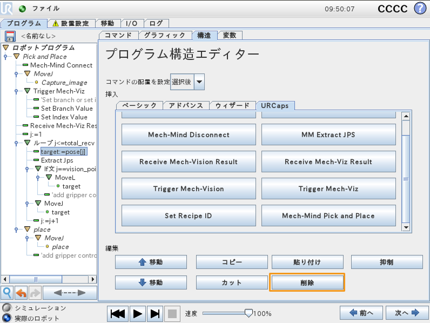Click the magnifier search icon
The image size is (430, 323).
pyautogui.click(x=7, y=293)
